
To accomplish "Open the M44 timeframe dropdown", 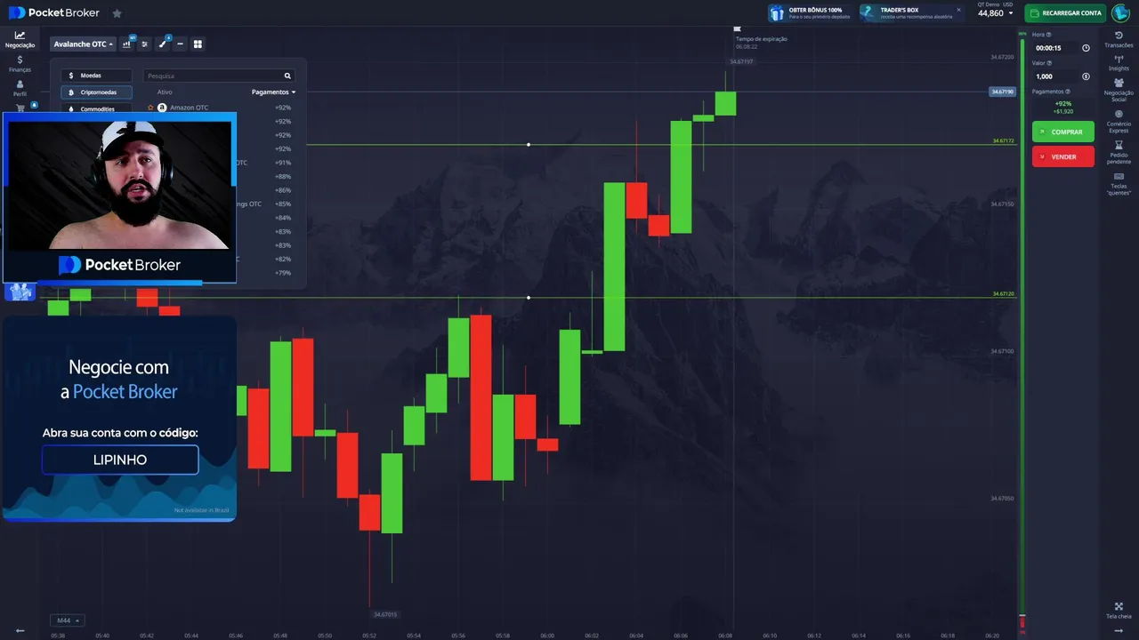I will coord(68,620).
